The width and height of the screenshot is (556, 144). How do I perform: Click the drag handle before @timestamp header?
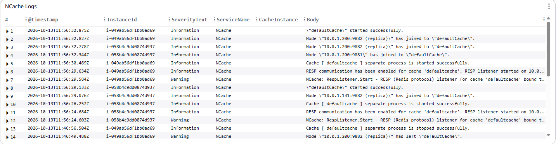(26, 19)
